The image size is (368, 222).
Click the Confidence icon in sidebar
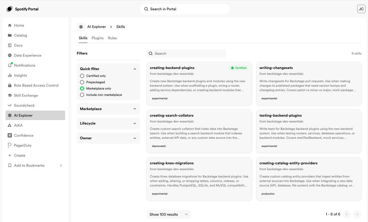pyautogui.click(x=10, y=135)
